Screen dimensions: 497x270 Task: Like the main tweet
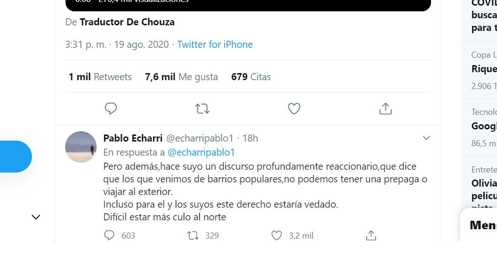[294, 109]
